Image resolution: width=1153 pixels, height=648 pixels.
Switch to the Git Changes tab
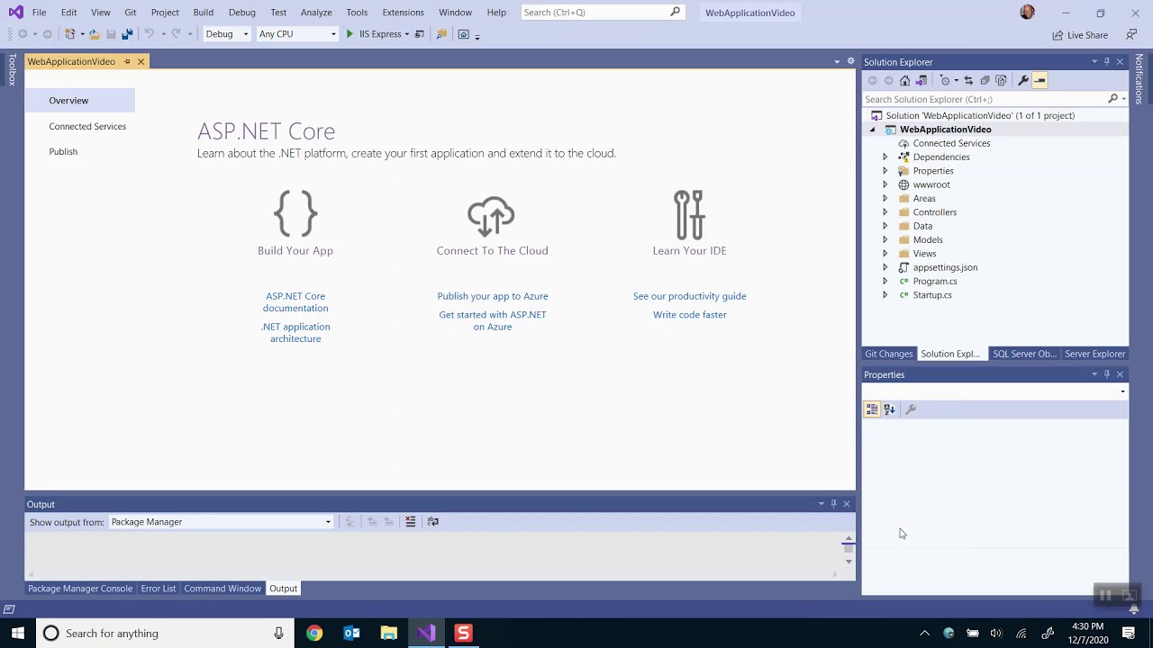pos(889,354)
